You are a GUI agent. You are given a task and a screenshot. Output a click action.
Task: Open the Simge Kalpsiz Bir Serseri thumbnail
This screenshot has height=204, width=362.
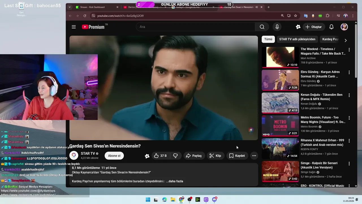click(280, 171)
